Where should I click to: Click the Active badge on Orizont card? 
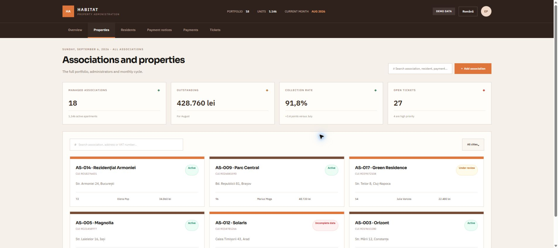(x=471, y=225)
